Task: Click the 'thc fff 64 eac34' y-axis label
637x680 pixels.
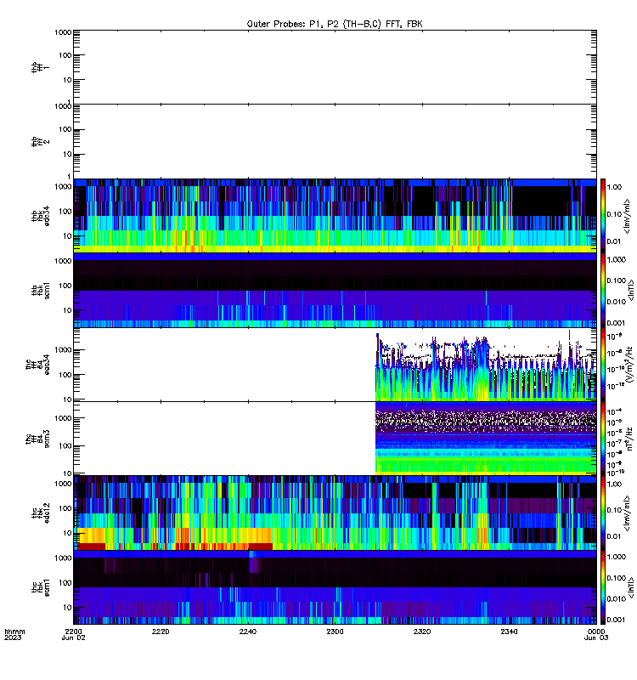Action: pos(37,365)
